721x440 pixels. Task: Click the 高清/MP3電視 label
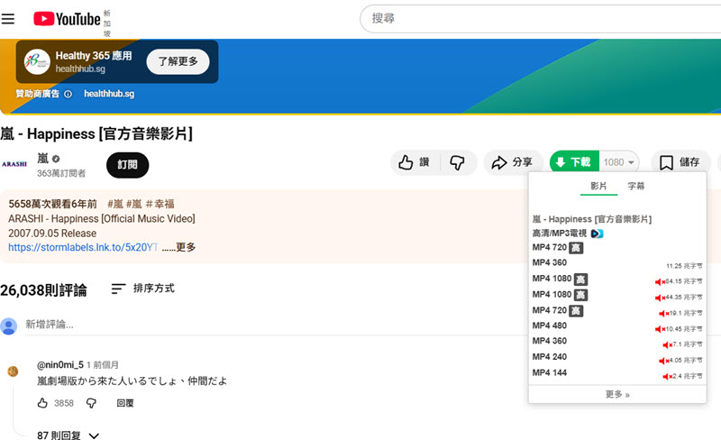coord(559,234)
